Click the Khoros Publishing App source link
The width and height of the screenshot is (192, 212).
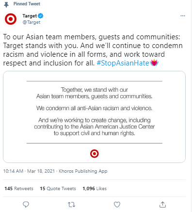pos(83,171)
